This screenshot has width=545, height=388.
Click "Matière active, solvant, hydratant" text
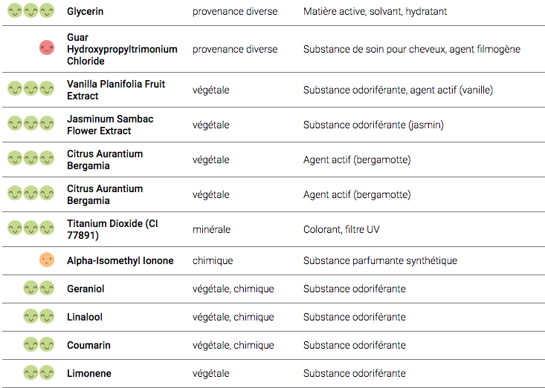click(x=375, y=12)
